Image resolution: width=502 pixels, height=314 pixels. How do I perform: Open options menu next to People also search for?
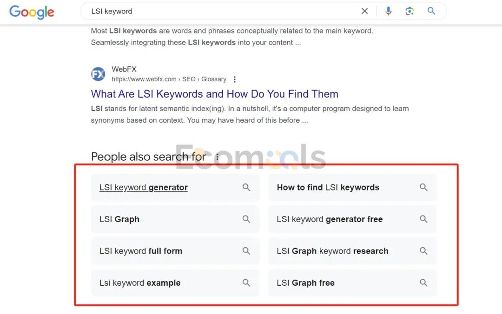coord(218,157)
